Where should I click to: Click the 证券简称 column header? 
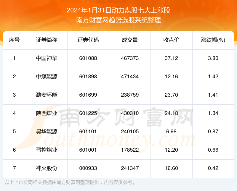47,40
